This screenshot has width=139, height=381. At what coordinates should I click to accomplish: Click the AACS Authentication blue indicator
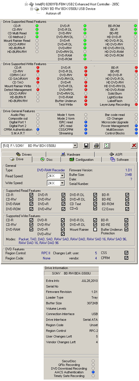(93, 372)
